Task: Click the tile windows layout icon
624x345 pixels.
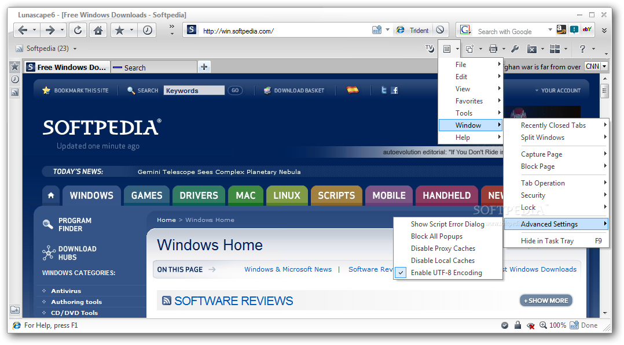Action: point(555,49)
